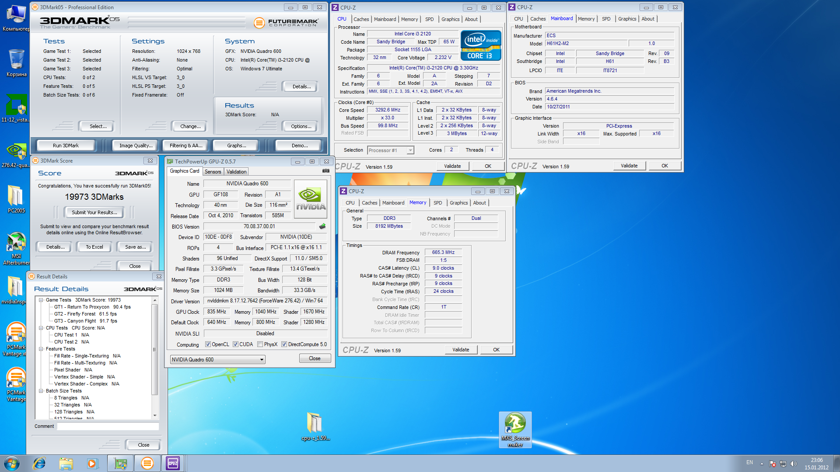Click the EN language indicator

(x=749, y=462)
